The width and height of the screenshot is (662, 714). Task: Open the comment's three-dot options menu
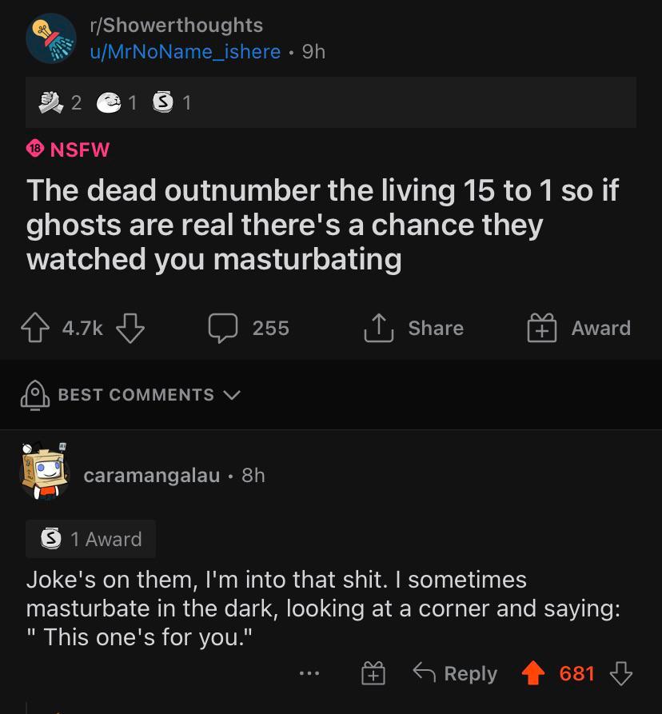click(x=309, y=673)
